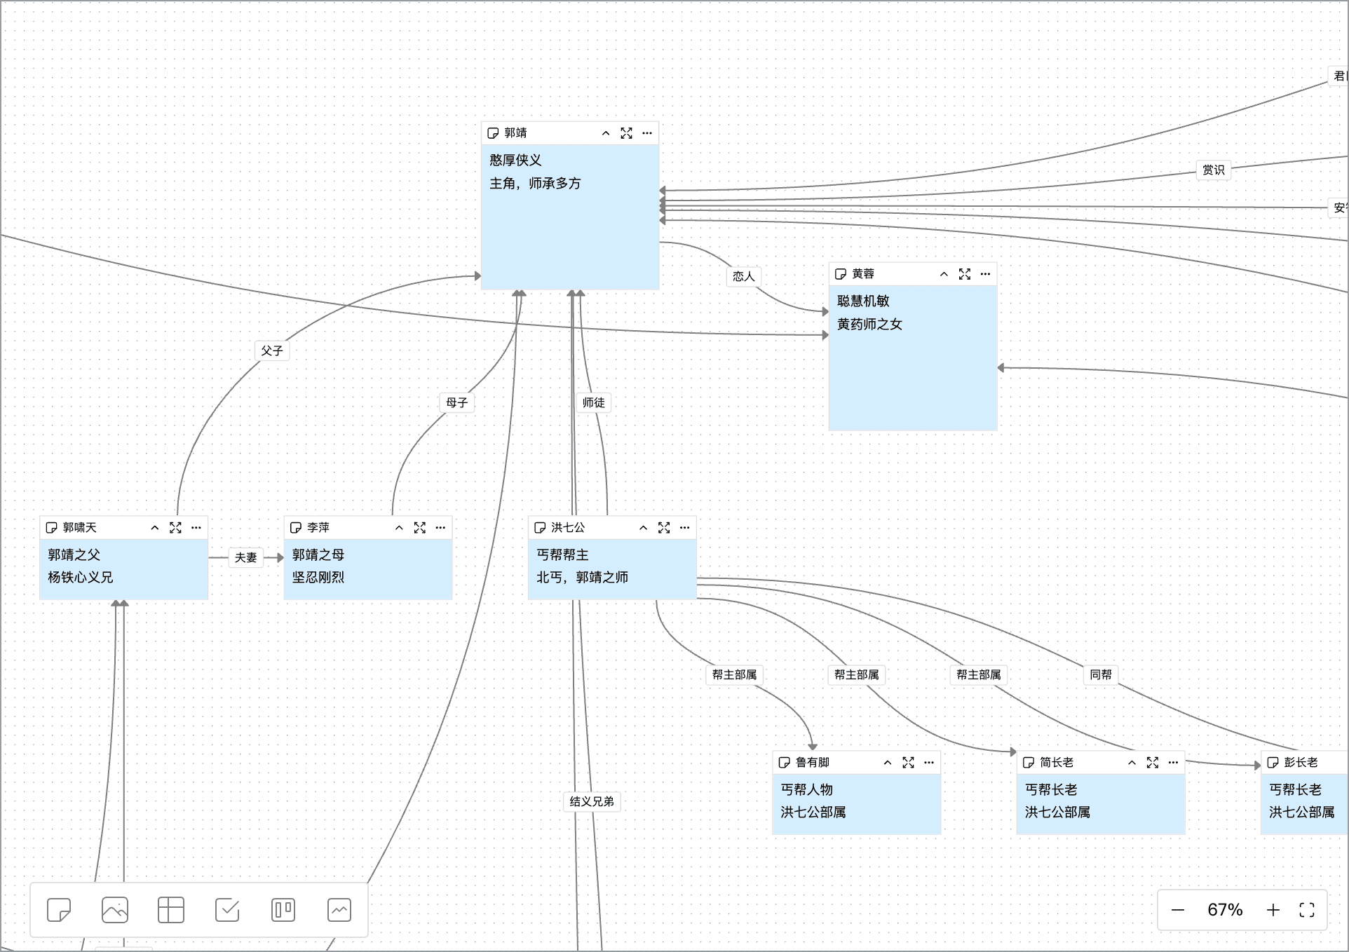The height and width of the screenshot is (952, 1349).
Task: Open more options on 郭靖 card
Action: click(x=647, y=133)
